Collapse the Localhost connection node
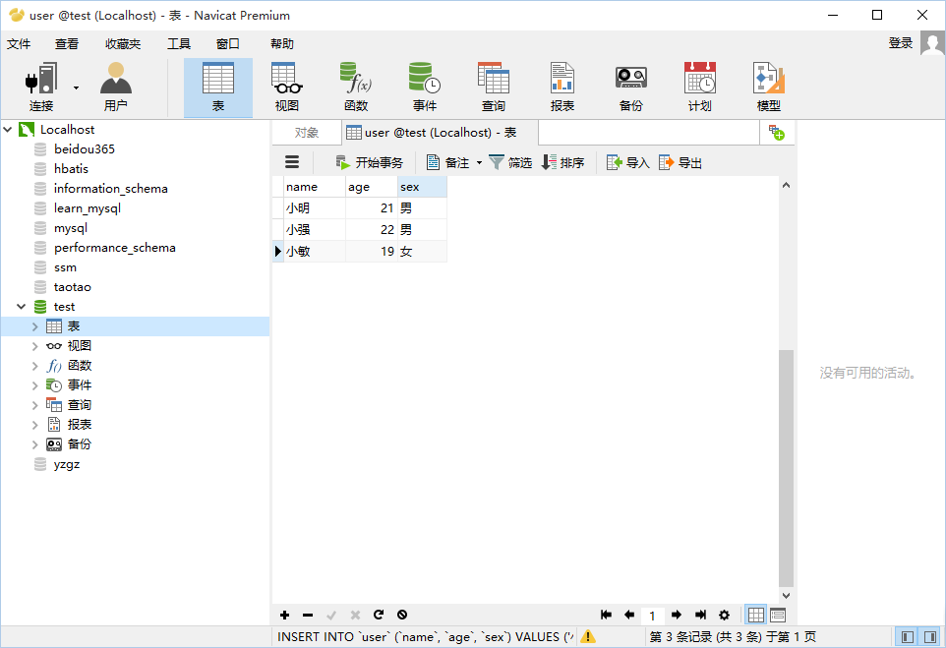The height and width of the screenshot is (648, 946). [x=8, y=129]
